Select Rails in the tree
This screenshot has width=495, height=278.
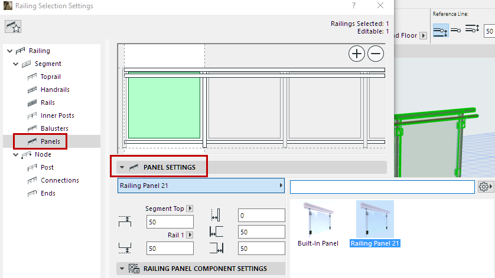tap(48, 102)
